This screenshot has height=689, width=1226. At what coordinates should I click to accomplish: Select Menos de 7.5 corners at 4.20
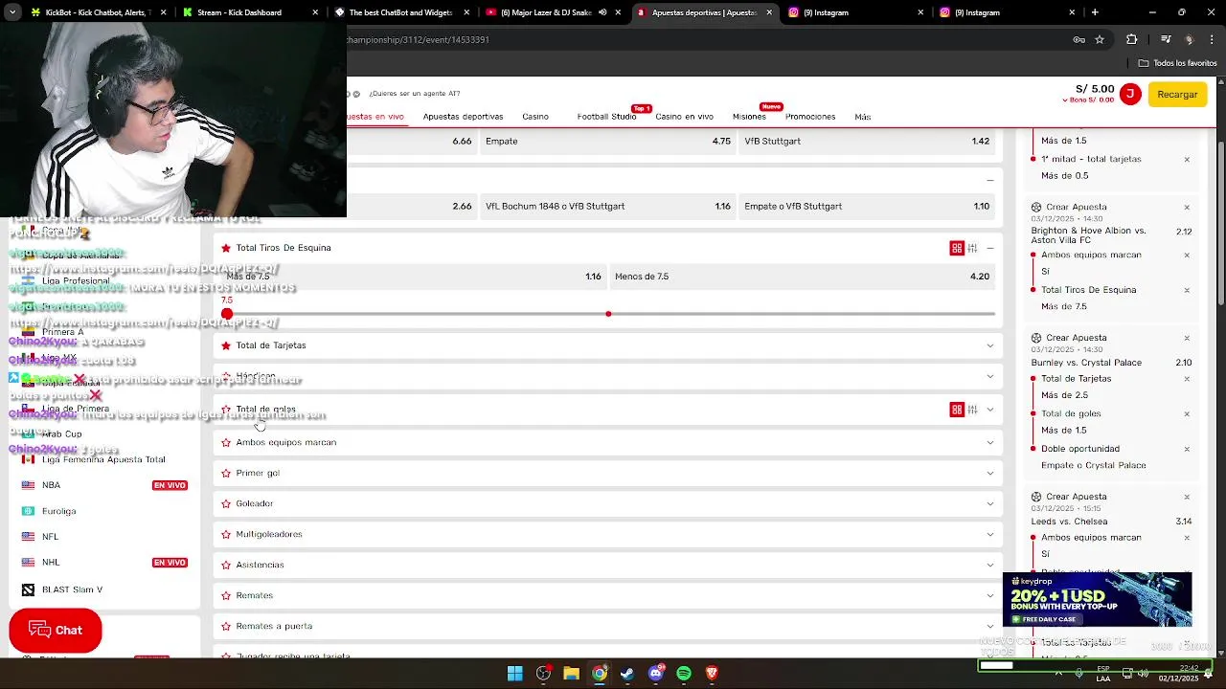click(803, 277)
